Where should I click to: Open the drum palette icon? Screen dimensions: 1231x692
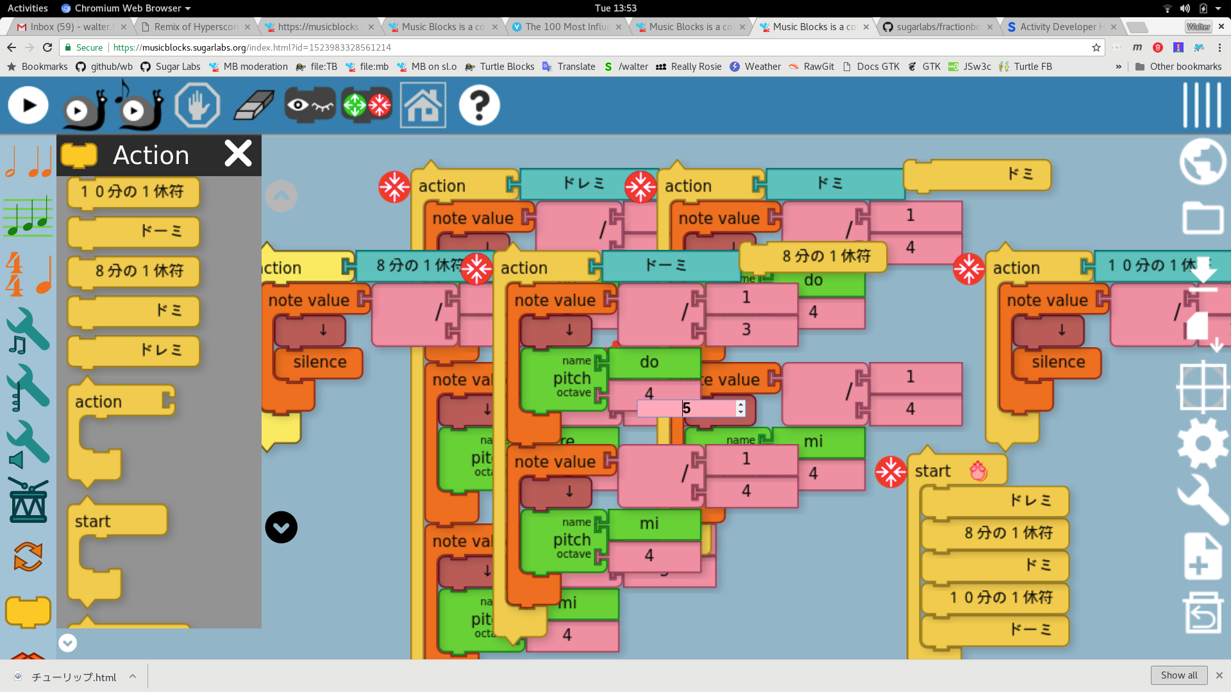(x=28, y=501)
